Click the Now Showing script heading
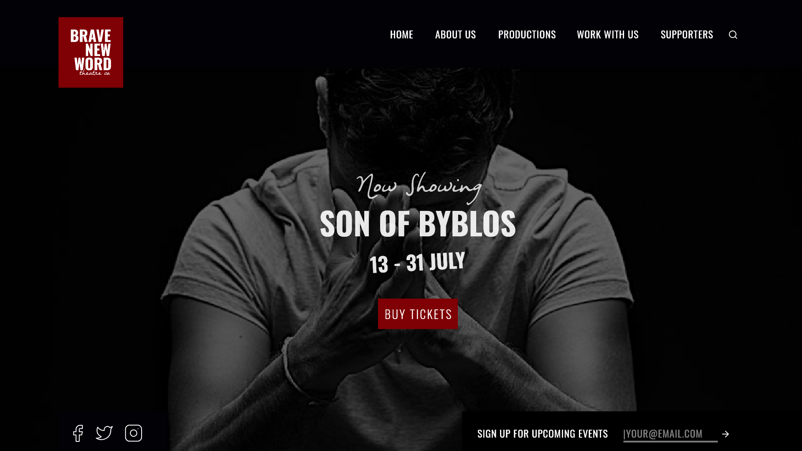Image resolution: width=802 pixels, height=451 pixels. (x=419, y=187)
